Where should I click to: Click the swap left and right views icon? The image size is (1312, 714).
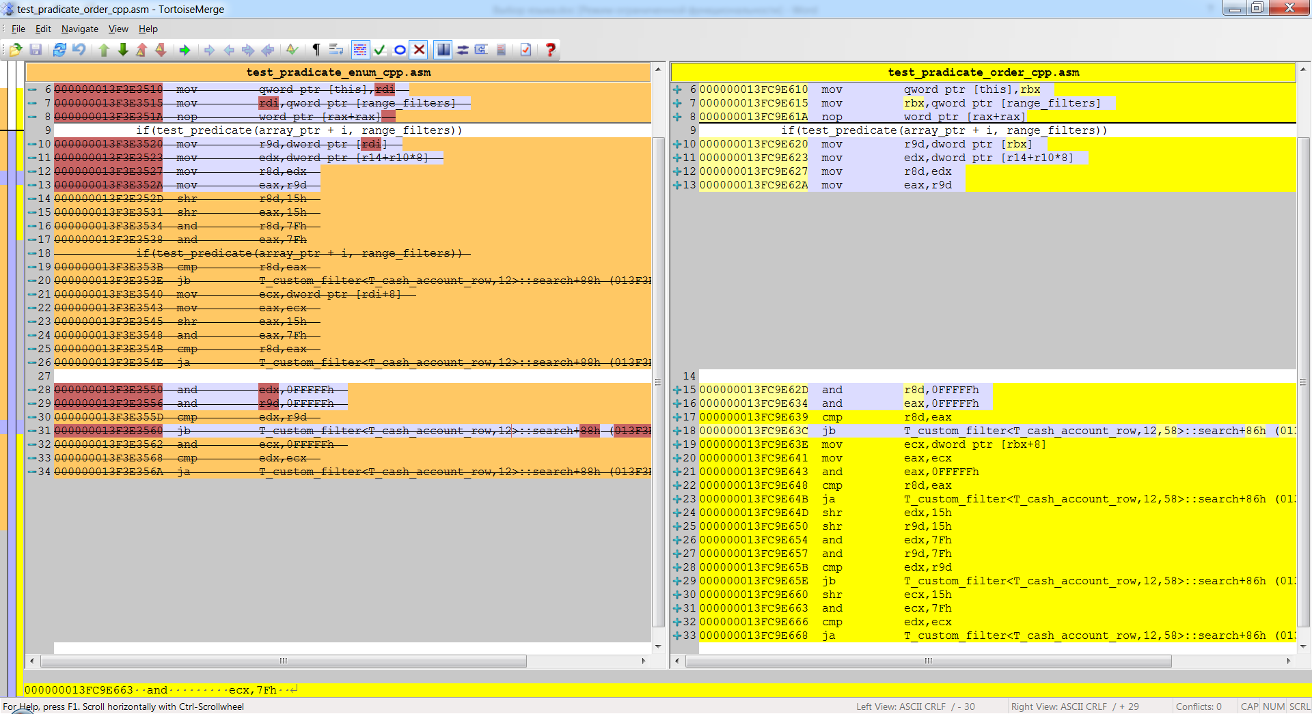point(463,49)
